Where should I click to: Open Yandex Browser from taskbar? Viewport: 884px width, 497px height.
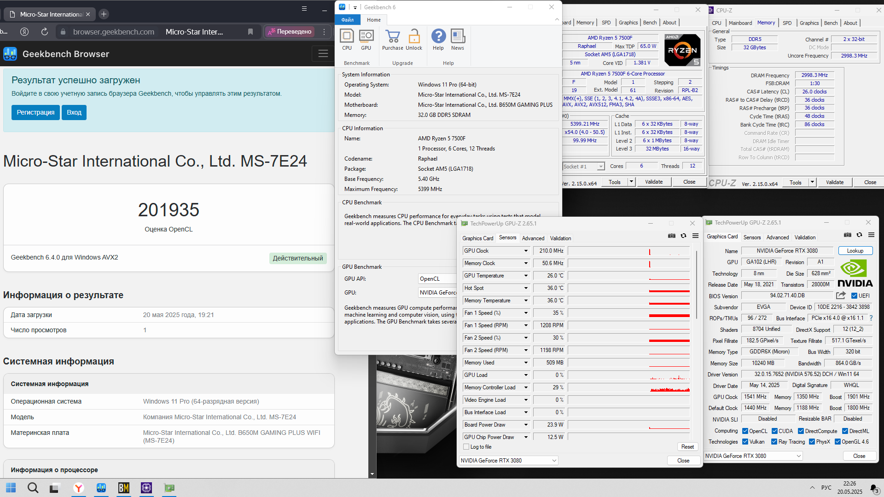coord(79,488)
